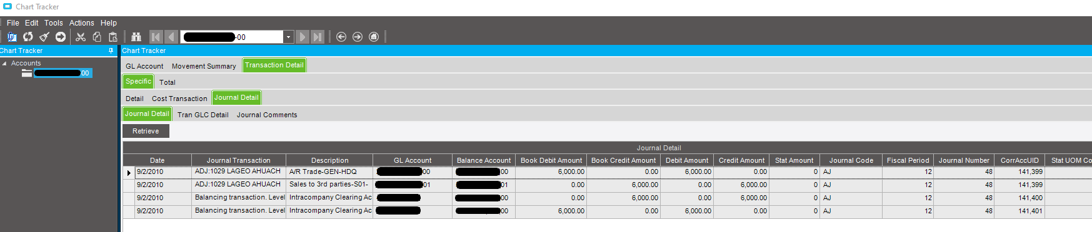Go to next record navigation arrow
The height and width of the screenshot is (232, 1092).
coord(303,37)
